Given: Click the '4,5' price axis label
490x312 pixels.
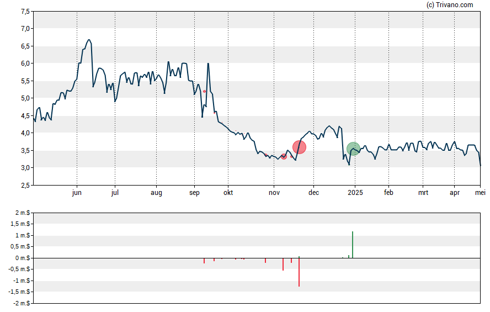Looking at the screenshot, I should tap(25, 116).
